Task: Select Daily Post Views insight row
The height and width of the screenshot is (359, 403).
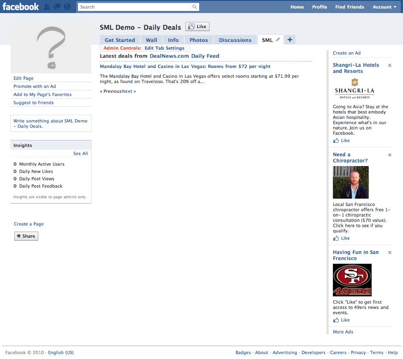Action: tap(34, 179)
